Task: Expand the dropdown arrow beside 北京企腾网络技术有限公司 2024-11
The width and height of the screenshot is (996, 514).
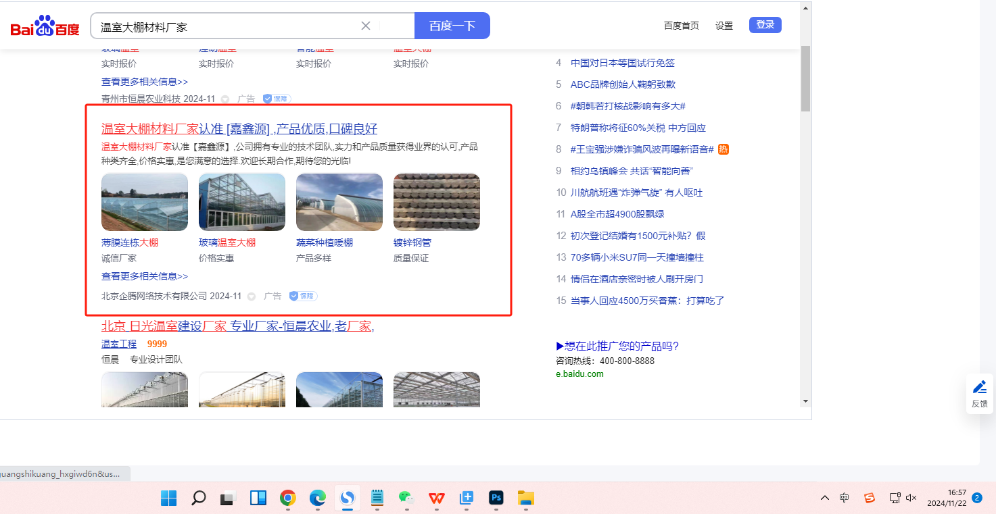Action: (x=252, y=297)
